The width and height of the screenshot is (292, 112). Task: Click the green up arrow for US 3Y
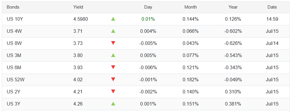(x=113, y=104)
